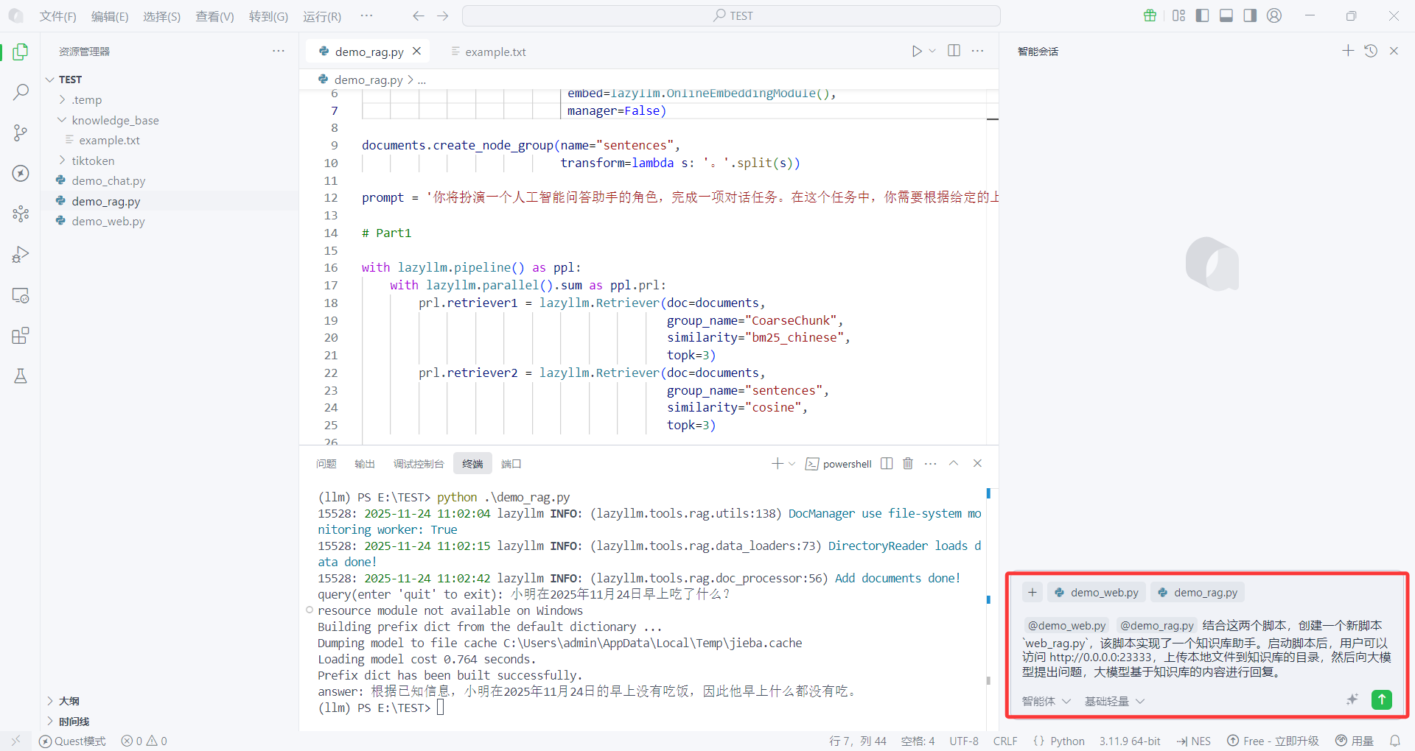The height and width of the screenshot is (751, 1415).
Task: Customize the editor layout
Action: 1178,15
